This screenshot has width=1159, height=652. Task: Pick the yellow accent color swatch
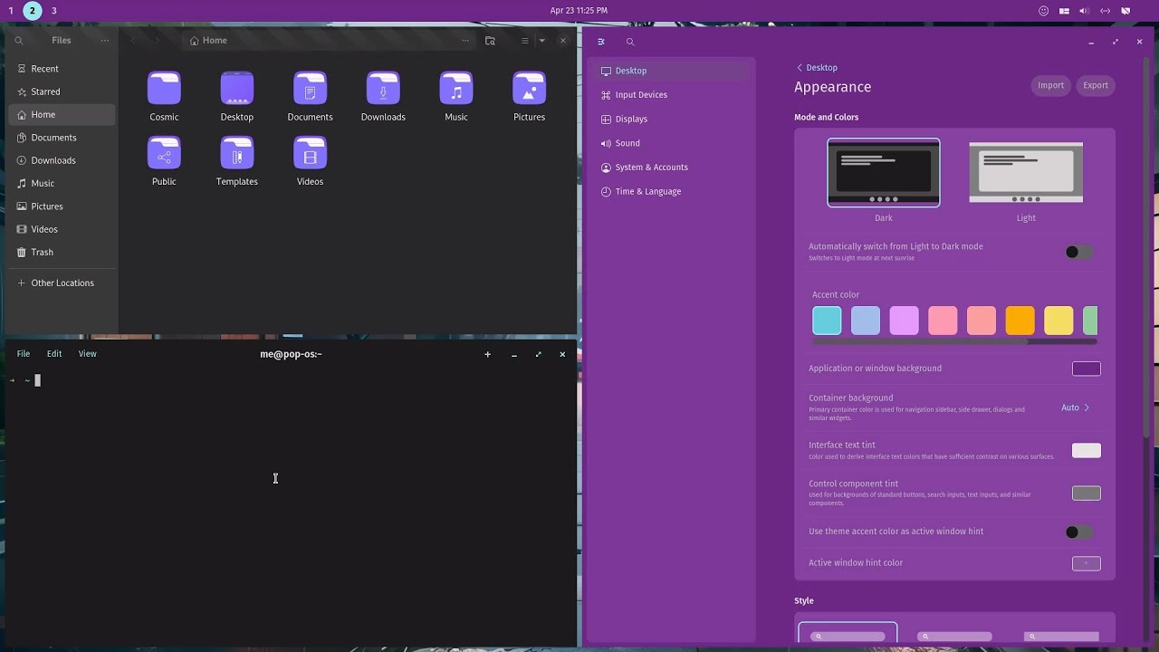1058,321
